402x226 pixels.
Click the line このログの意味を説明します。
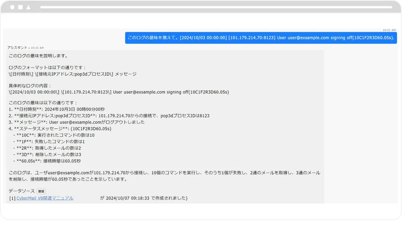38,56
